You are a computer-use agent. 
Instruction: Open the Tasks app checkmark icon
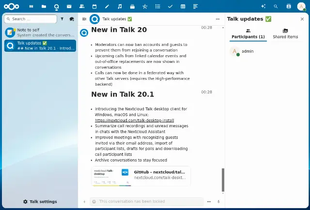pos(170,6)
